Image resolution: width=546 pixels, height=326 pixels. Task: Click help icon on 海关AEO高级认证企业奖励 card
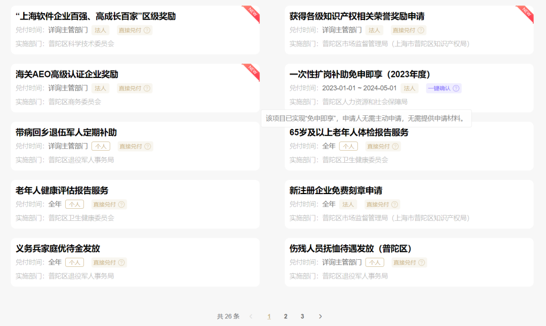pos(147,88)
